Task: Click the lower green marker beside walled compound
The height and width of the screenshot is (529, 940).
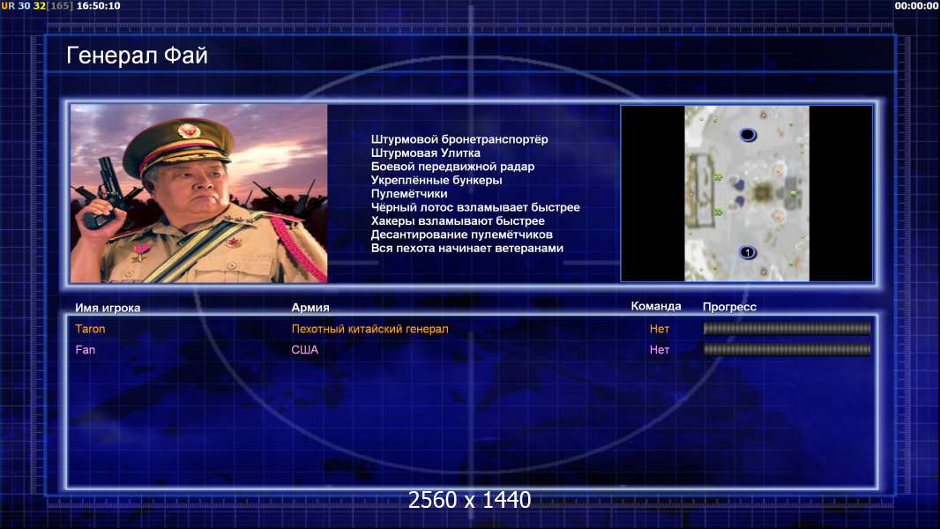Action: point(718,212)
